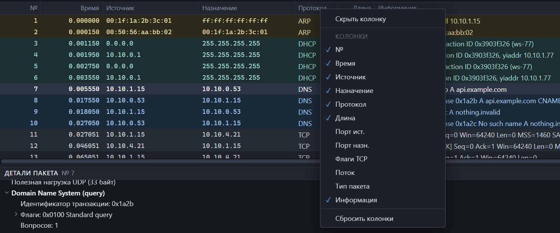Uncheck 'Длина' in the columns menu
The height and width of the screenshot is (233, 560).
383,118
